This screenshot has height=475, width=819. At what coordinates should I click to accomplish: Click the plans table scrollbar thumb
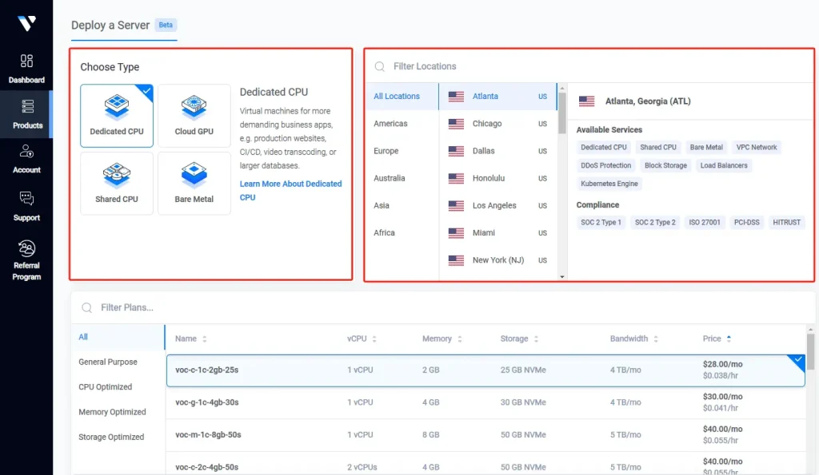pos(810,352)
